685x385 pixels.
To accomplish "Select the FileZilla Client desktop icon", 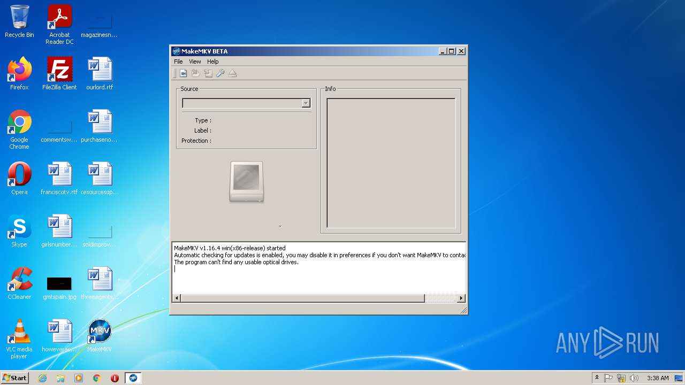I will 59,74.
